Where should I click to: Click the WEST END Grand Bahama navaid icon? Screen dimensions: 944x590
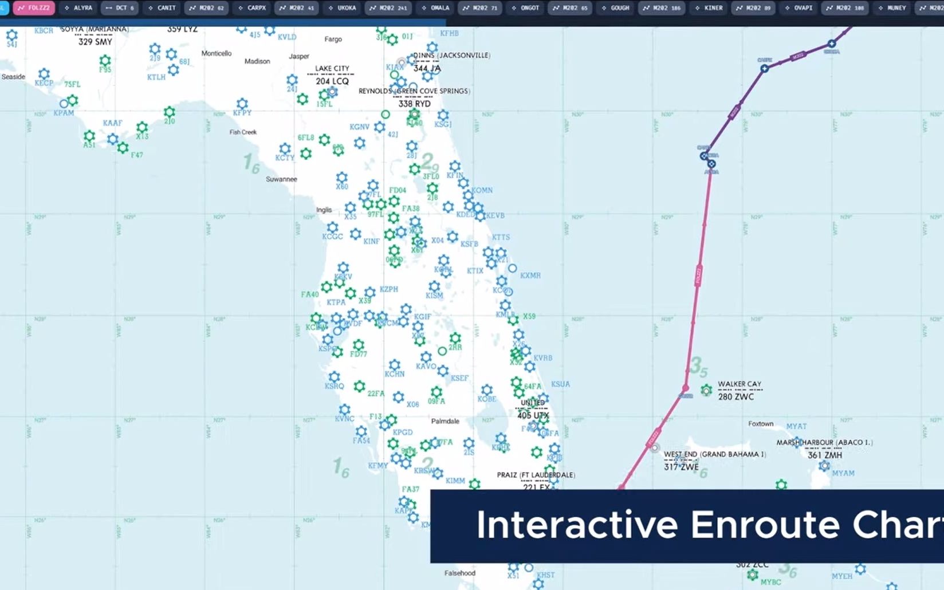(x=655, y=447)
